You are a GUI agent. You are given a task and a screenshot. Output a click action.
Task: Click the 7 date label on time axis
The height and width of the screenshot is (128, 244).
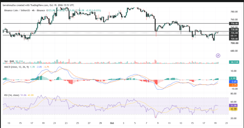tap(146, 123)
